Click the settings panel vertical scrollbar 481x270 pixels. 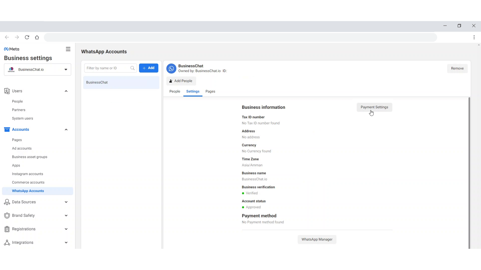469,172
